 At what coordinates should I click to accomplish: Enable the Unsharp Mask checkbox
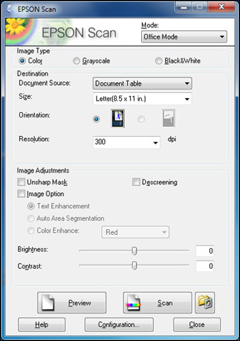click(21, 182)
